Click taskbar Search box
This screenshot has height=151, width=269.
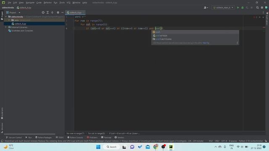pos(111,147)
